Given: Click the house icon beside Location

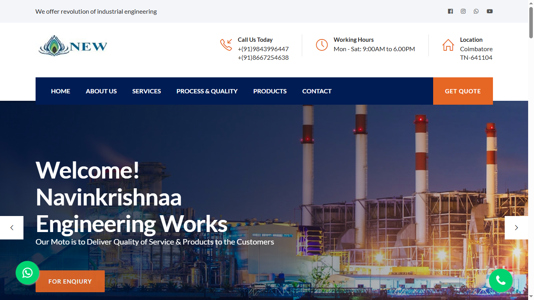Looking at the screenshot, I should tap(448, 45).
